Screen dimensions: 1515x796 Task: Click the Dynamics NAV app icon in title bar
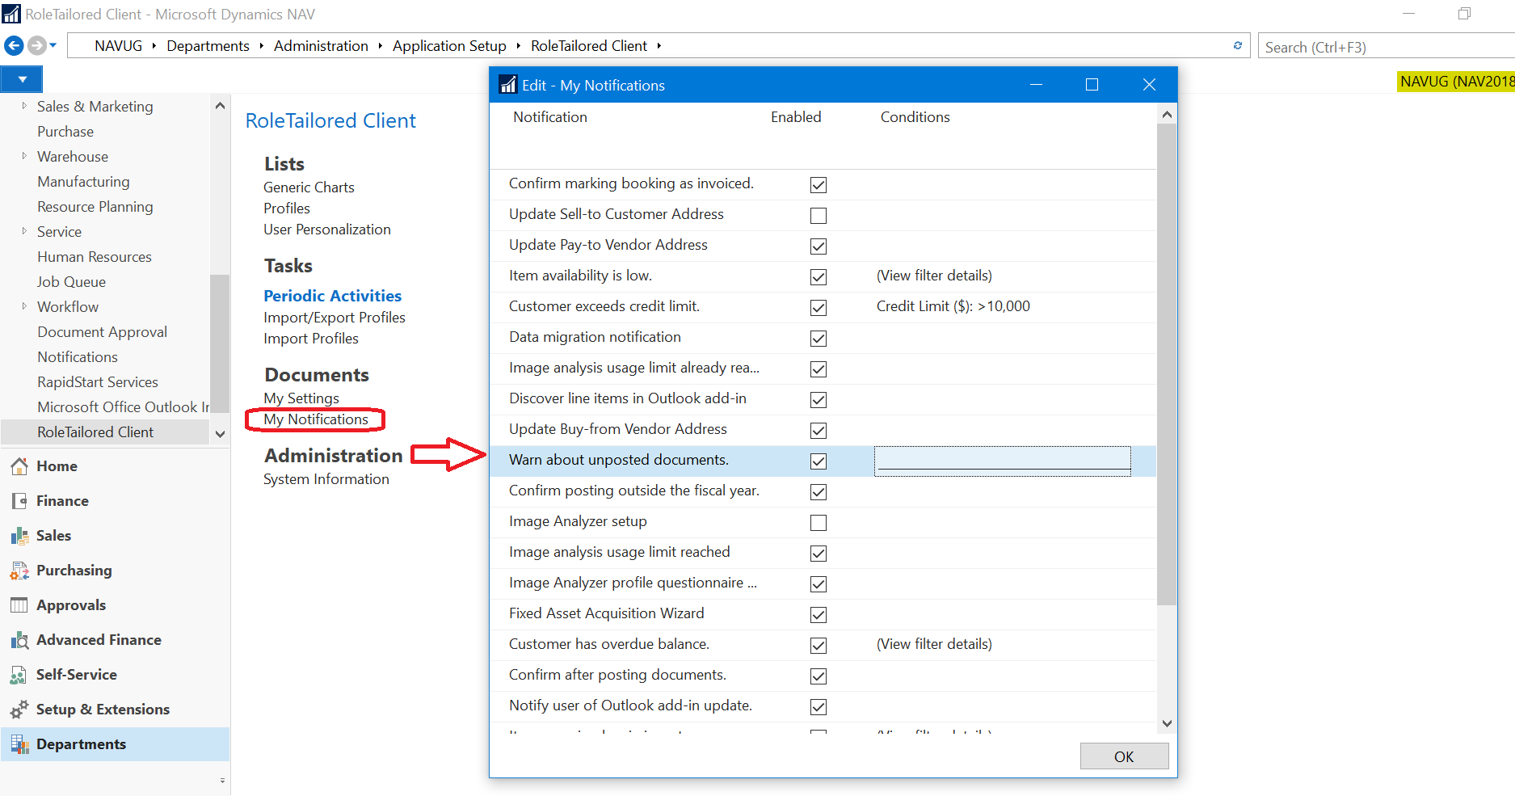click(11, 14)
